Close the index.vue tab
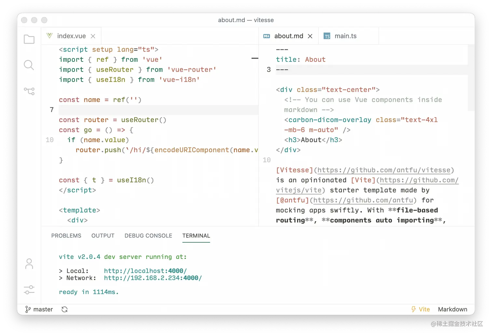 93,36
